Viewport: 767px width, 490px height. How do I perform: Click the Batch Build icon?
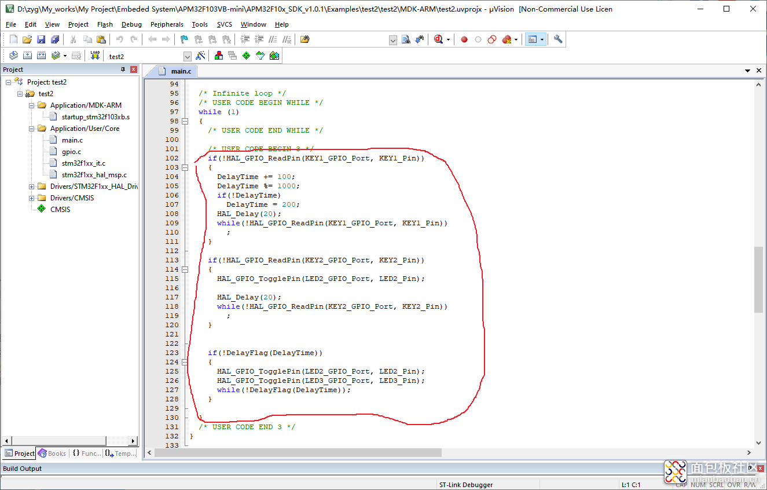56,56
